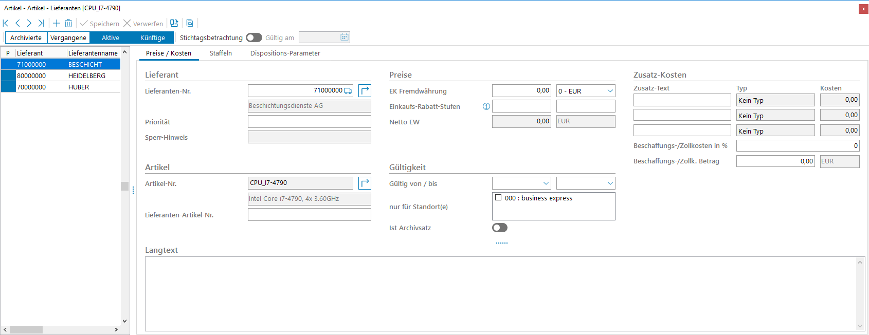This screenshot has height=335, width=869.
Task: Enable the Ist Archivsatz switch
Action: (499, 228)
